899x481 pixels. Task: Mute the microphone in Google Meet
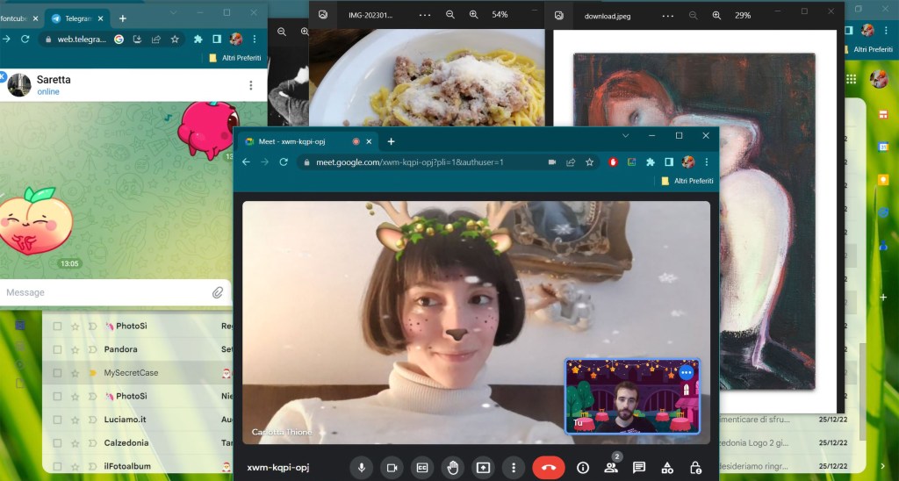tap(361, 468)
